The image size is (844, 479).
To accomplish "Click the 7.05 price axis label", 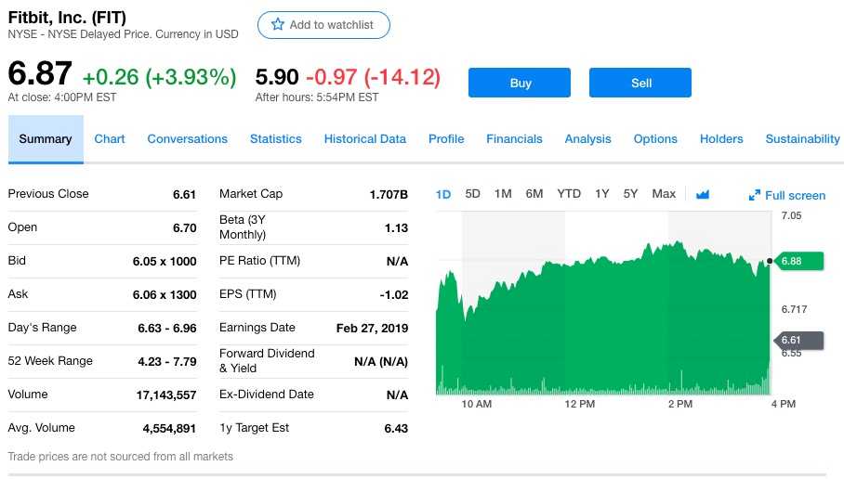I will coord(791,215).
